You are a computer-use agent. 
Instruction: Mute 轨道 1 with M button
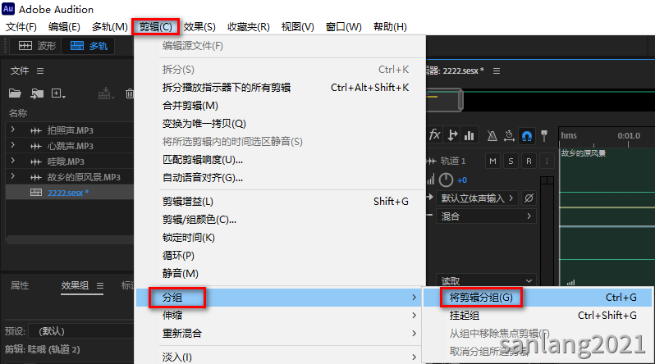pyautogui.click(x=493, y=162)
